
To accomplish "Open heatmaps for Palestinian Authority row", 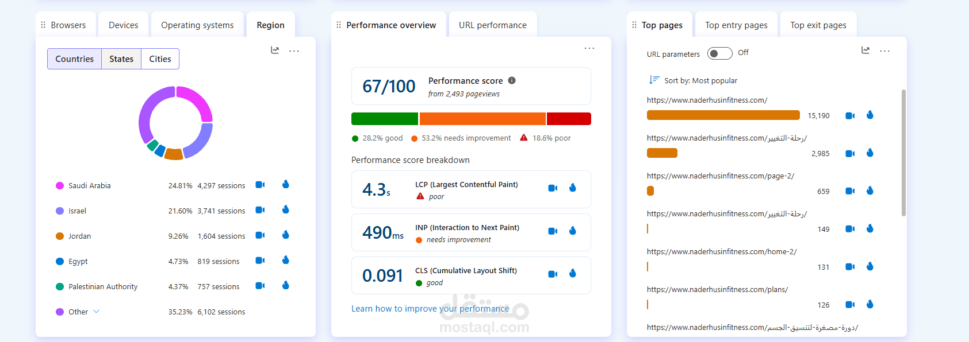I will tap(286, 285).
